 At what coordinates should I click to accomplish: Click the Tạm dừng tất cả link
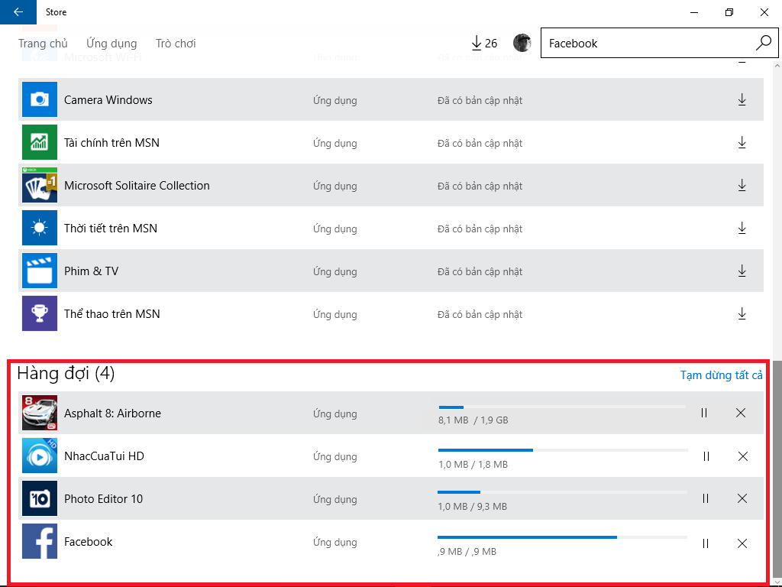pos(721,375)
